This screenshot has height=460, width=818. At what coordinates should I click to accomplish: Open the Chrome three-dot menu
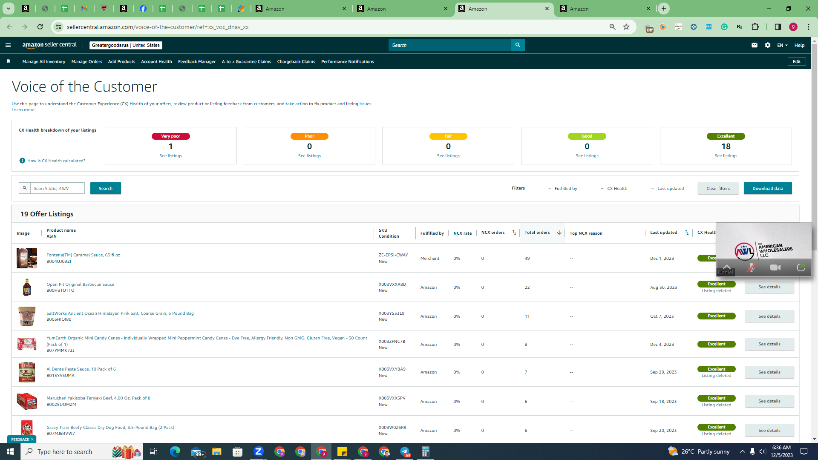[x=809, y=27]
